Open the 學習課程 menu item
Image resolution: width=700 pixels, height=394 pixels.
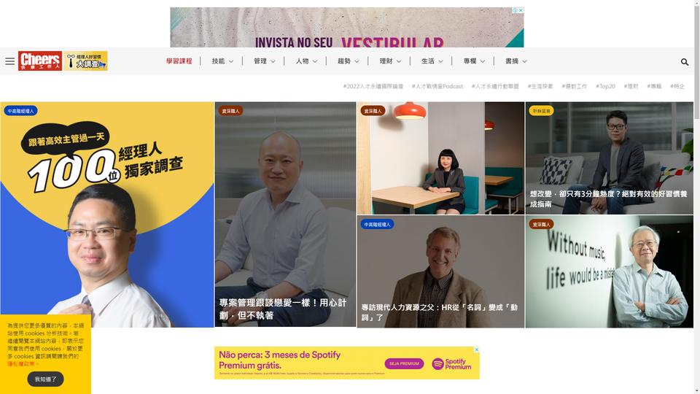(x=179, y=61)
